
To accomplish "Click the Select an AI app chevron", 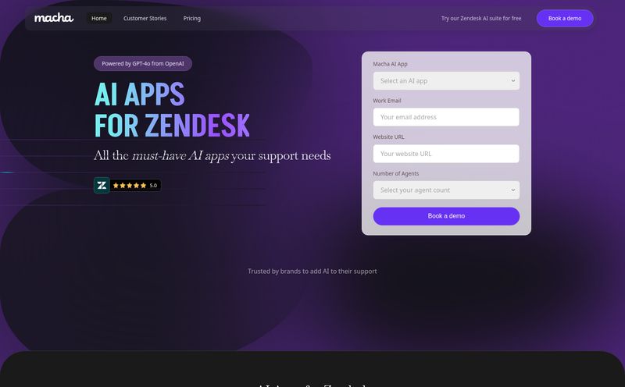I will coord(513,81).
